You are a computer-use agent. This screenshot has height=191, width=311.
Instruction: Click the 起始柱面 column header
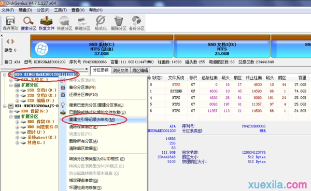tap(209, 78)
